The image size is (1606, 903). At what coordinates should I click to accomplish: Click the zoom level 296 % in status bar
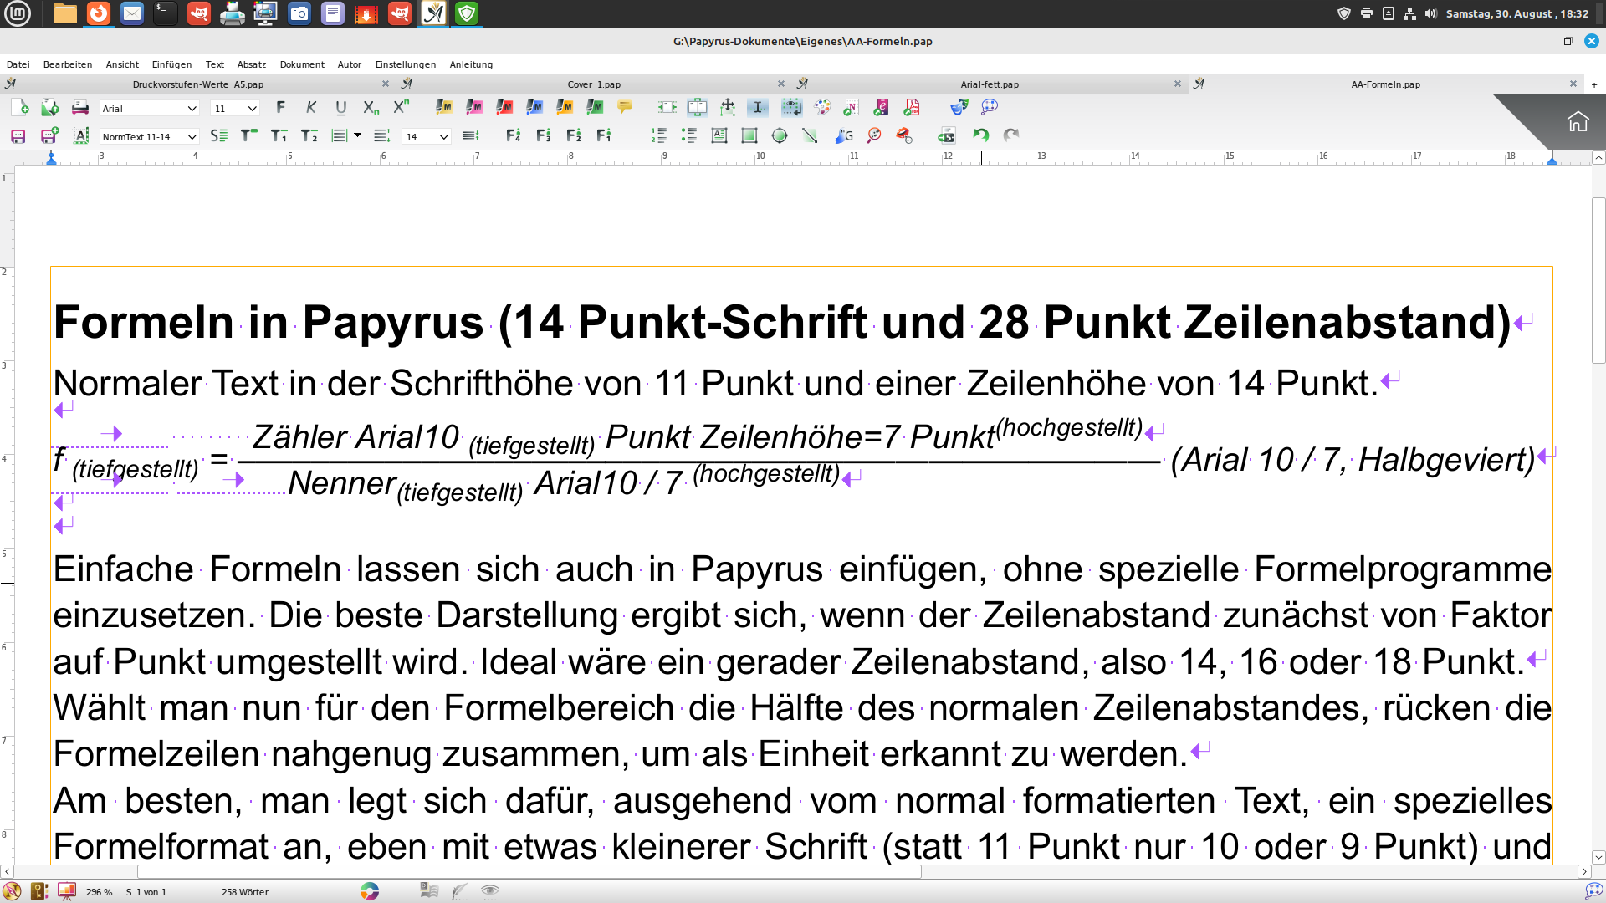pyautogui.click(x=99, y=892)
